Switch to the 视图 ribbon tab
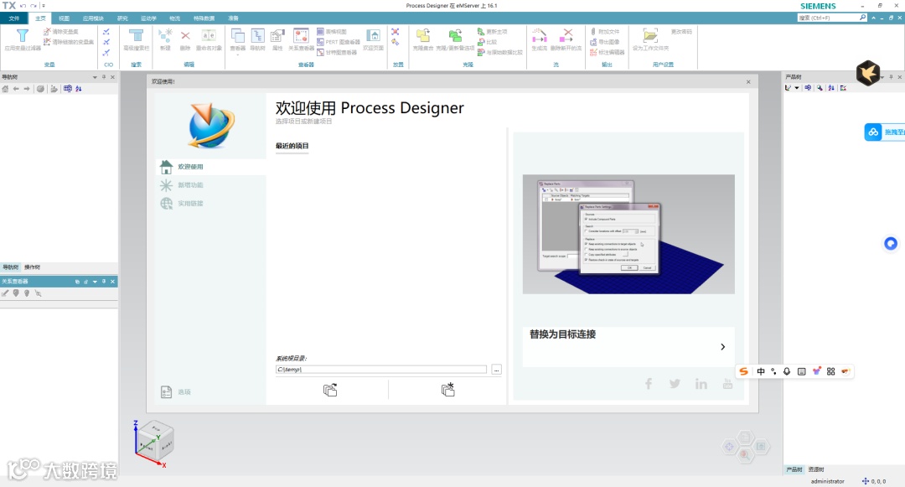This screenshot has height=487, width=905. (64, 18)
